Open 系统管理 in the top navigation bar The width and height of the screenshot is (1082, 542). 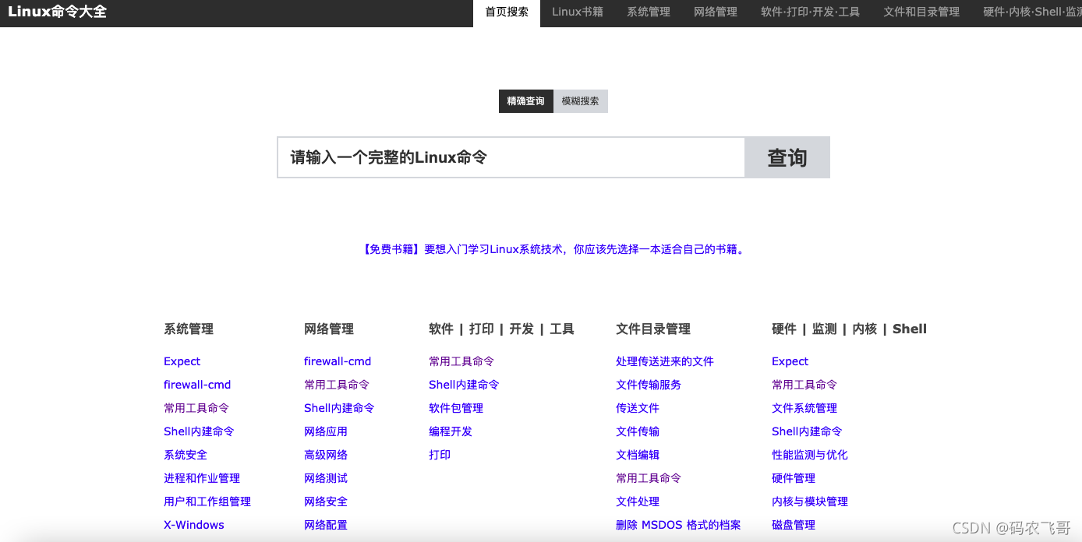pyautogui.click(x=649, y=12)
